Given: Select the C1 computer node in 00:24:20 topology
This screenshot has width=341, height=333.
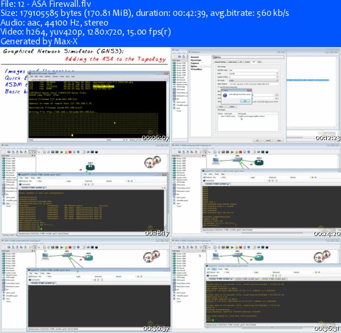Looking at the screenshot, I should 216,161.
